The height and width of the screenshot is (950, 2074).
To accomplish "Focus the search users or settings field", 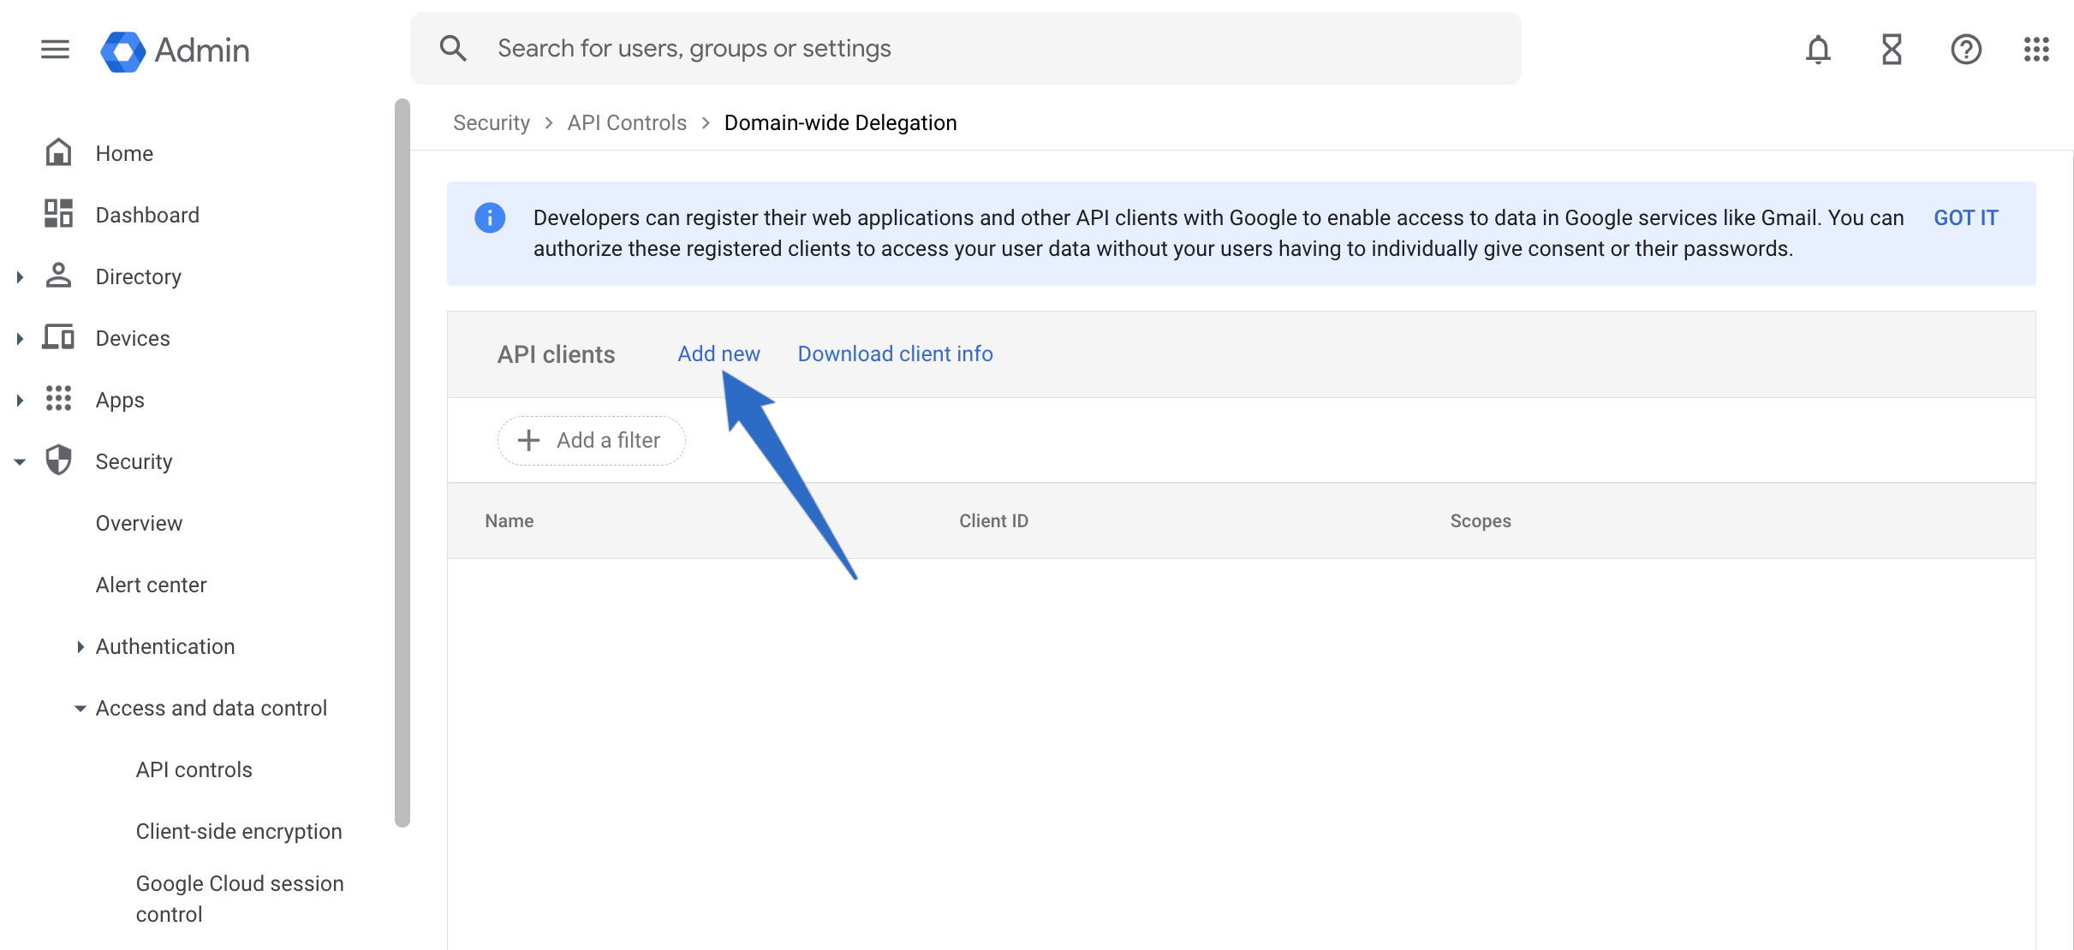I will tap(966, 49).
